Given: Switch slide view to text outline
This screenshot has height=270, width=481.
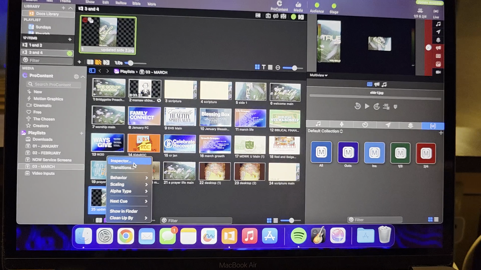Looking at the screenshot, I should [x=264, y=67].
